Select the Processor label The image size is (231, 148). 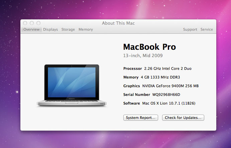(133, 68)
